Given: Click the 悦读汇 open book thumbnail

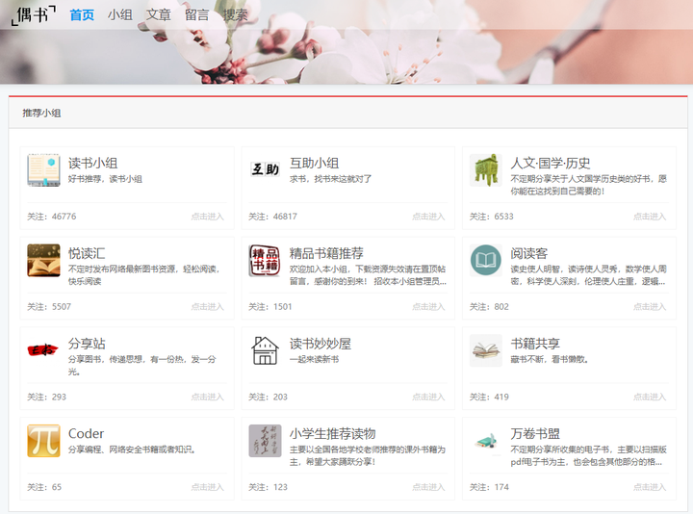Looking at the screenshot, I should click(43, 260).
